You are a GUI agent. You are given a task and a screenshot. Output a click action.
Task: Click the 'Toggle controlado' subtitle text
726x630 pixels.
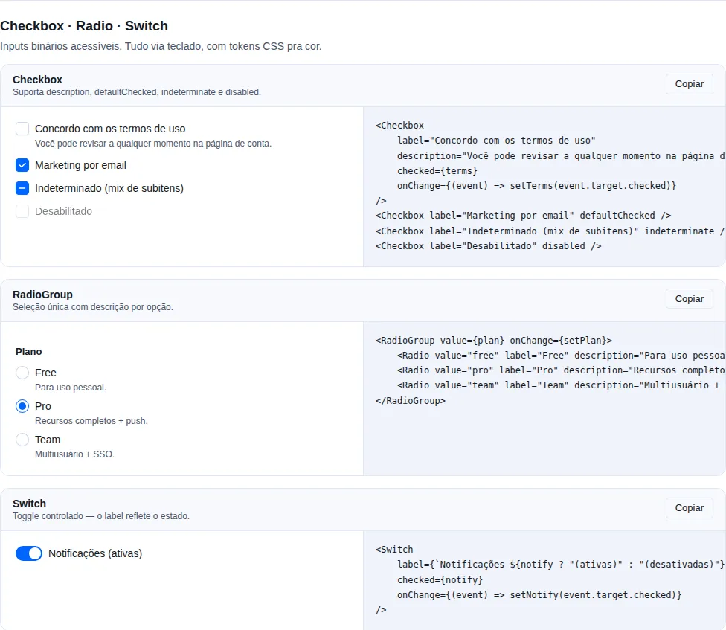101,516
